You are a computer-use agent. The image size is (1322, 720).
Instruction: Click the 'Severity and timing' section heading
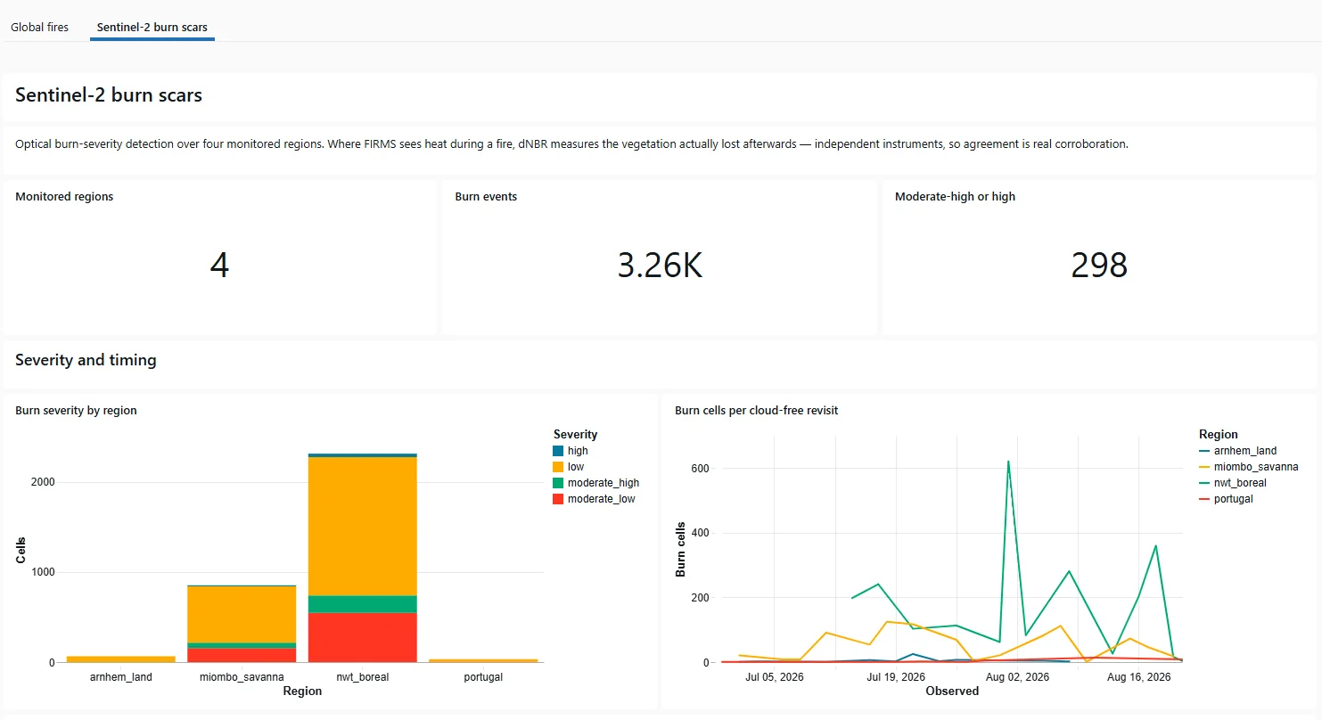(x=86, y=360)
